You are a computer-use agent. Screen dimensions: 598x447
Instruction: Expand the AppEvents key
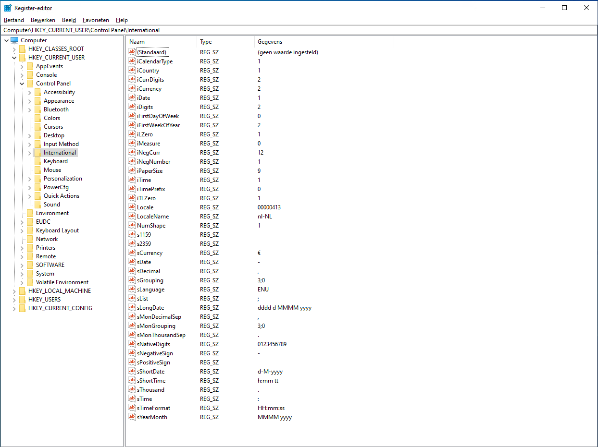point(22,66)
